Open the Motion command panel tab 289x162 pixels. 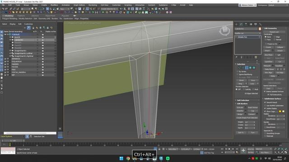click(251, 24)
